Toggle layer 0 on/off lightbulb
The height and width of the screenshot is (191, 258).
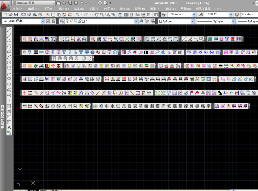67,21
